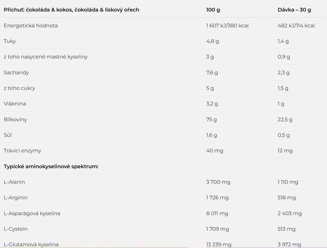Click the Trávicí enzymy row label
Screen dimensions: 327x248
click(22, 151)
